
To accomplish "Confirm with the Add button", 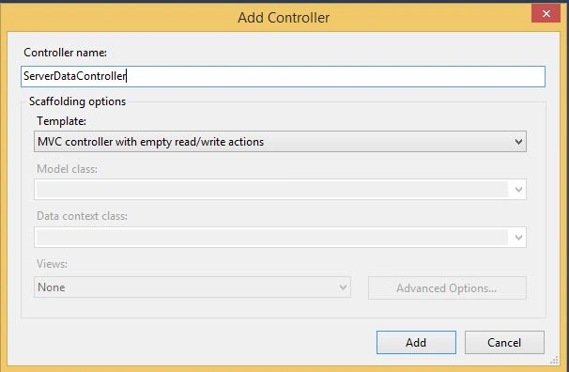I will point(416,342).
